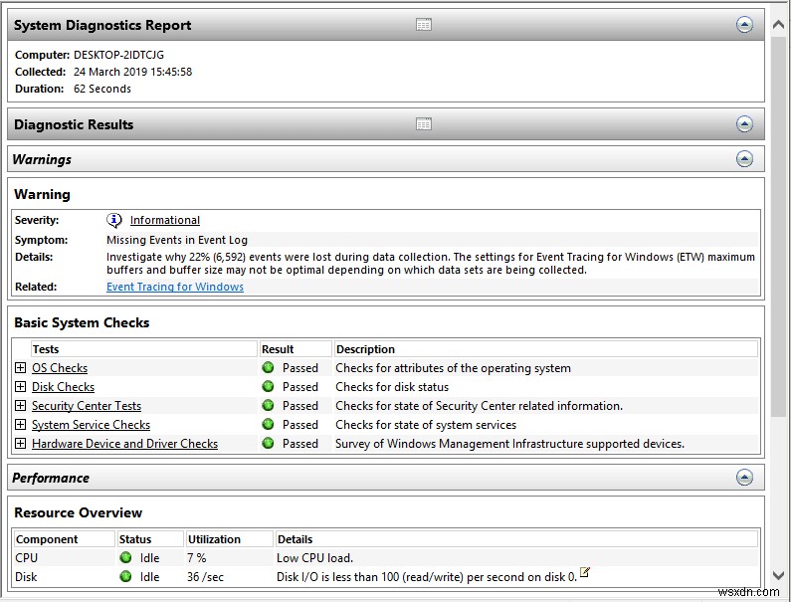The image size is (791, 602).
Task: Click the Low CPU load details text
Action: coord(314,557)
